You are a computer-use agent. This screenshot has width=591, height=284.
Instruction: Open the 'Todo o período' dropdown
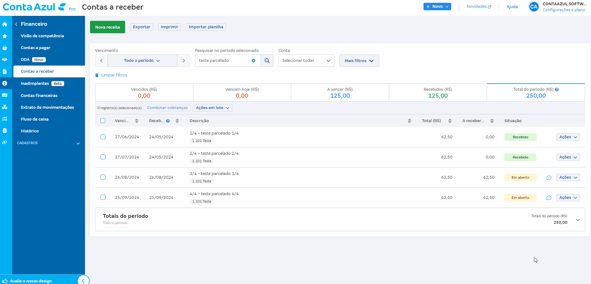[142, 61]
